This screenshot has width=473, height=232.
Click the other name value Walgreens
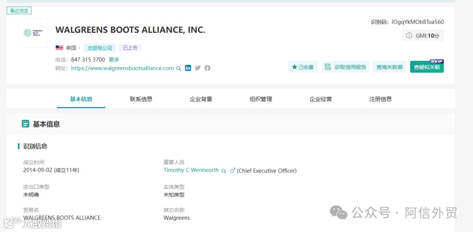click(x=177, y=218)
